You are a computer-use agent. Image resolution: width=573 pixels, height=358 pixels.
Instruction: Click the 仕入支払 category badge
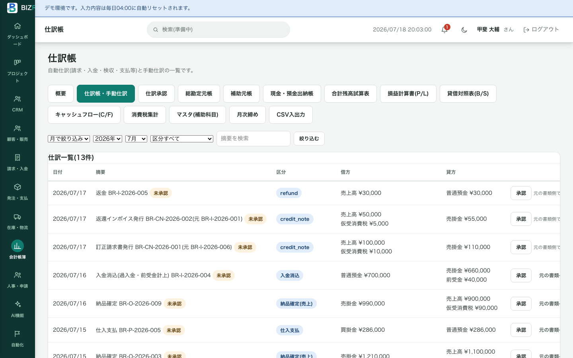290,330
